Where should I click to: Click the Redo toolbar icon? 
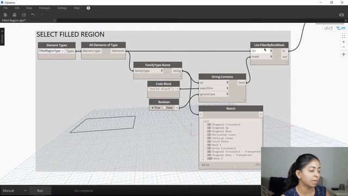42,15
